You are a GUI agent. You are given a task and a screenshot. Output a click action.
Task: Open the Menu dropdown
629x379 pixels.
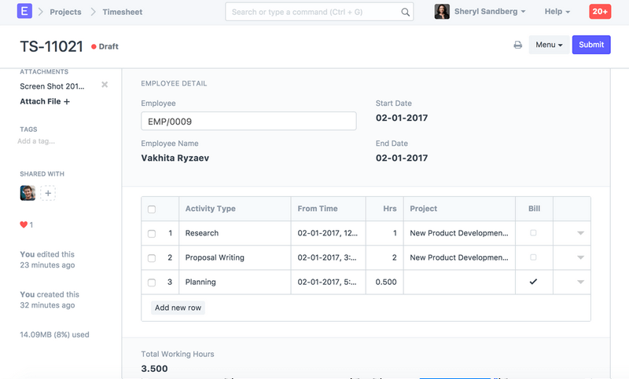[x=549, y=46]
